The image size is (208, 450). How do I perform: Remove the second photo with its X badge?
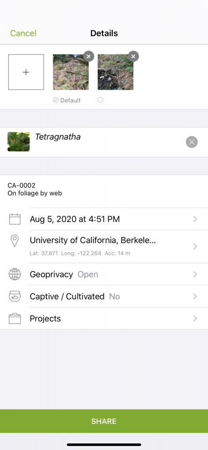[x=133, y=56]
